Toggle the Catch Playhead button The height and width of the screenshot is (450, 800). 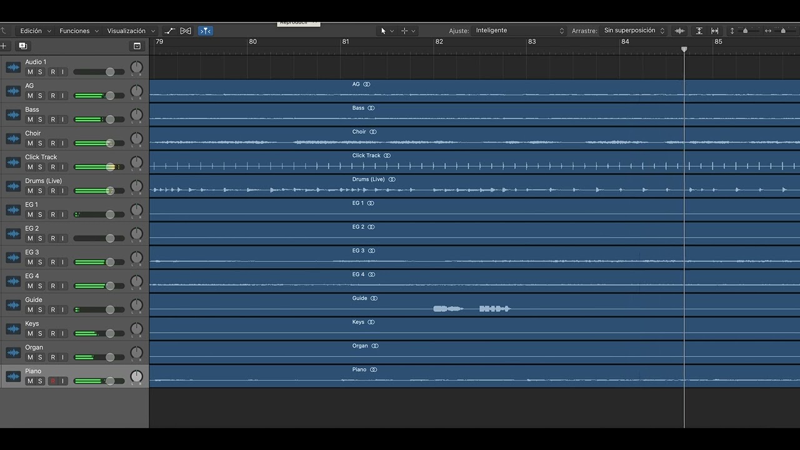tap(206, 31)
